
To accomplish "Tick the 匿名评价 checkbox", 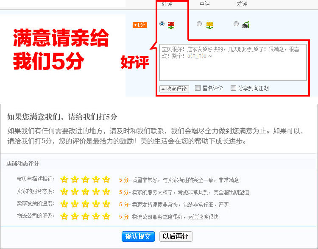I will [198, 88].
